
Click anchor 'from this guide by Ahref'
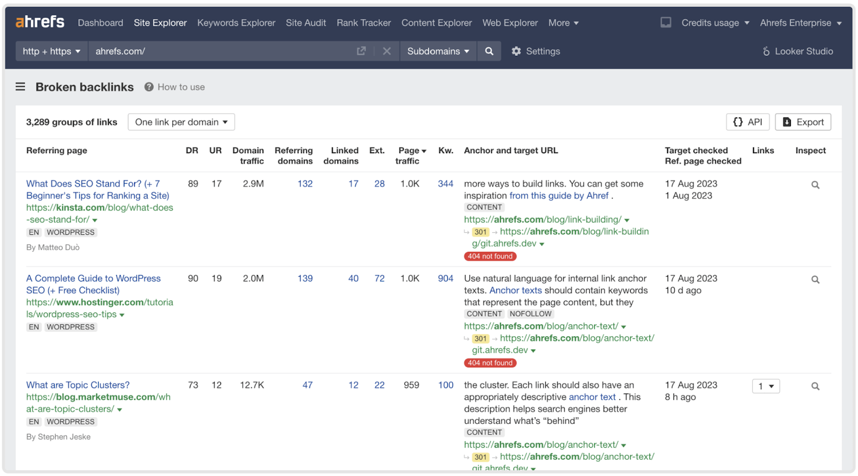pos(559,196)
